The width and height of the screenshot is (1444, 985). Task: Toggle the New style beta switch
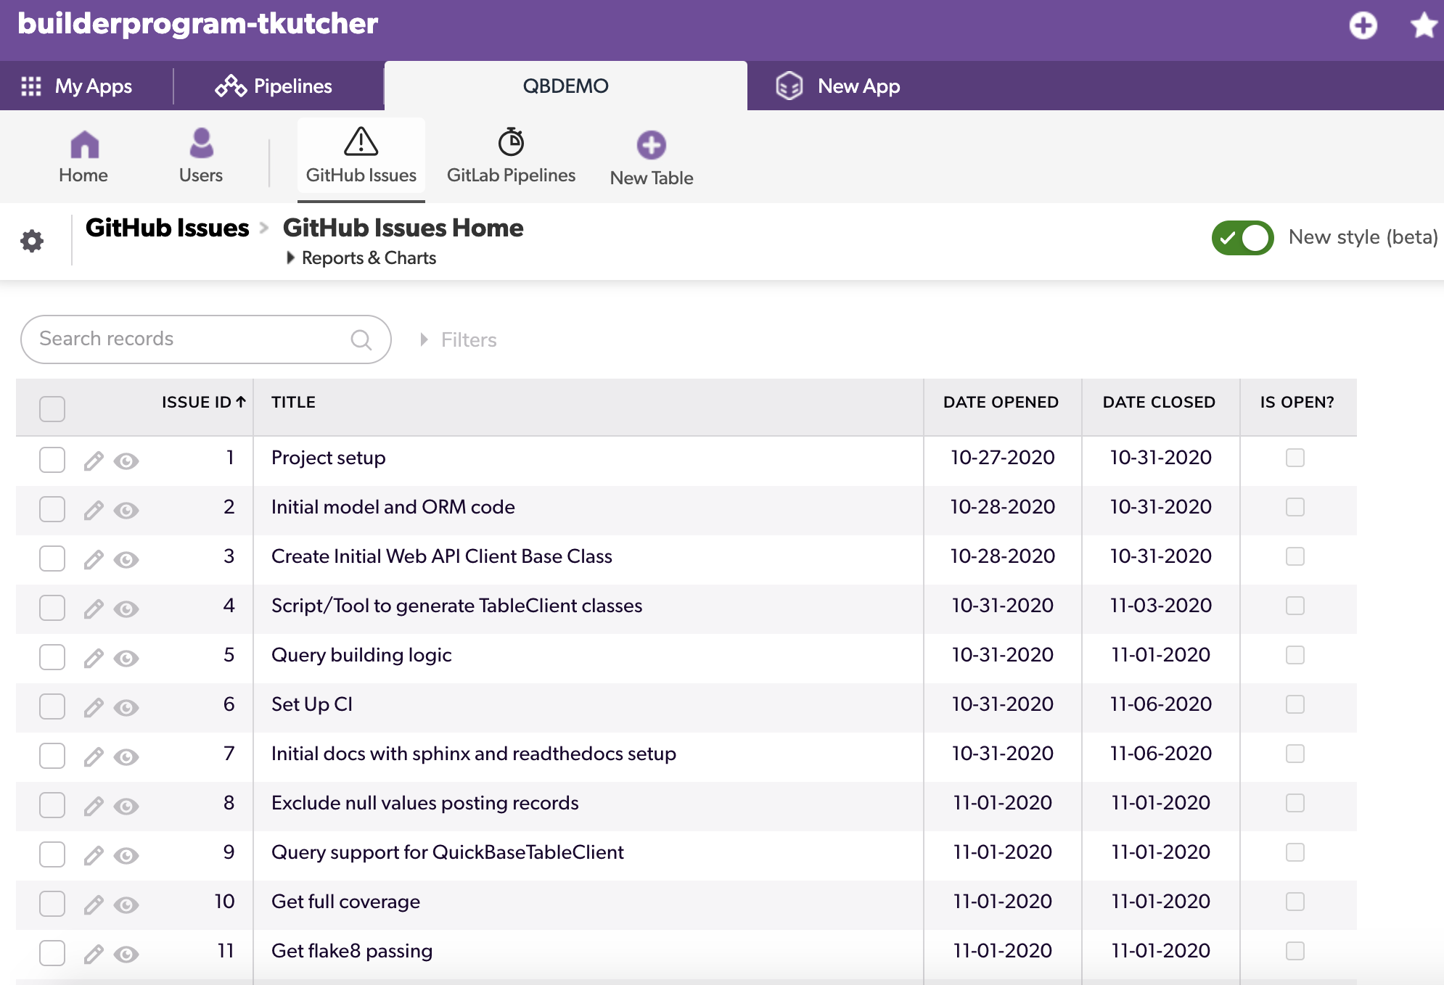[1242, 237]
